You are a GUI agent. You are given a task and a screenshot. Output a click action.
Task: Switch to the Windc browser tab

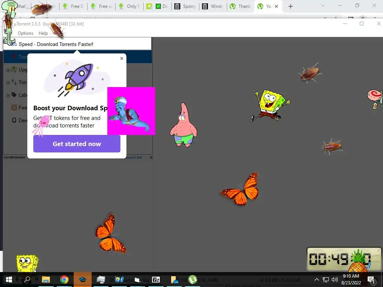click(213, 6)
